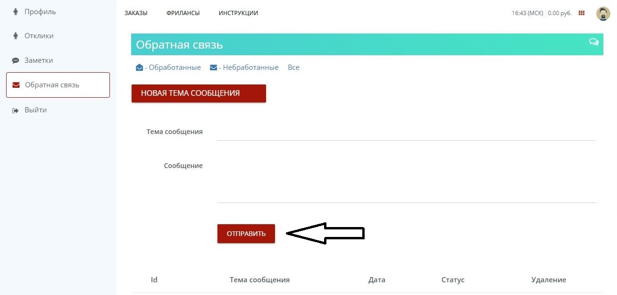Click the ОТПРАВИТЬ button

[x=246, y=233]
